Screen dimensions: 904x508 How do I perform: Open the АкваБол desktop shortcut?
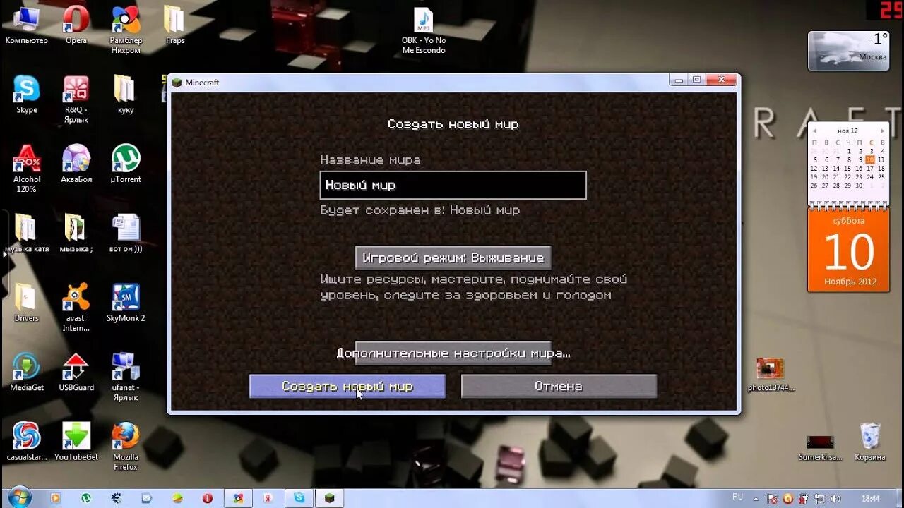(76, 164)
